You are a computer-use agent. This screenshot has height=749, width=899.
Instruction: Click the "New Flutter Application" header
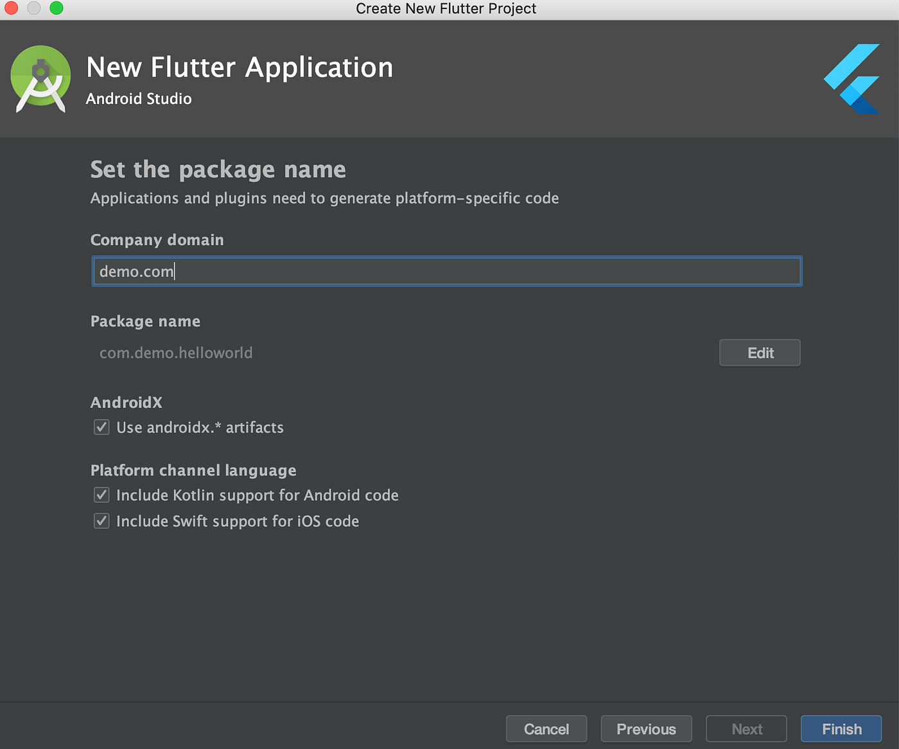pyautogui.click(x=240, y=67)
